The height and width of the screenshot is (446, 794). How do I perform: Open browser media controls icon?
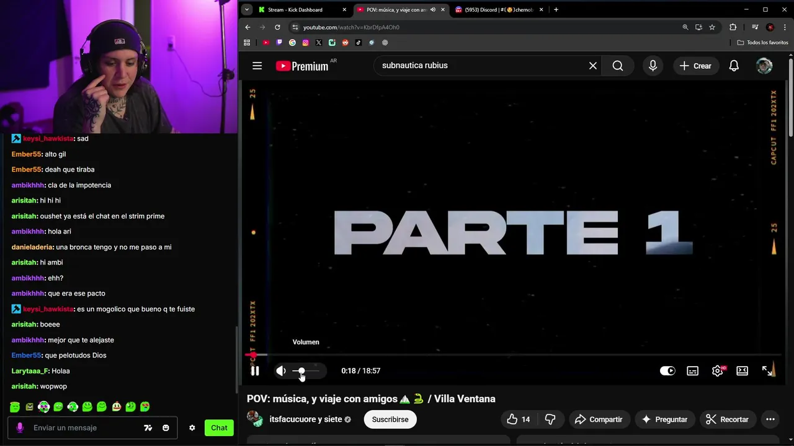755,27
